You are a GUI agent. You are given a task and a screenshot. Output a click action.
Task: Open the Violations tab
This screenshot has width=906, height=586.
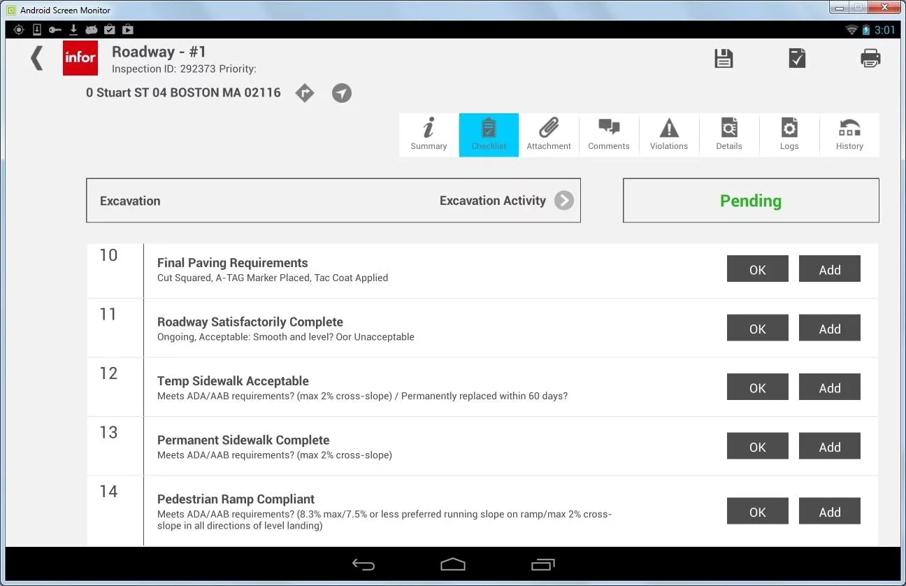[669, 134]
